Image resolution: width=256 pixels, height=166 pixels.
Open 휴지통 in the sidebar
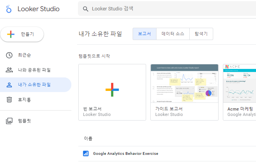(x=35, y=99)
